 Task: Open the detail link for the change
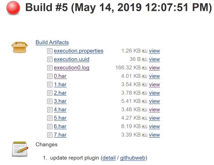109,158
